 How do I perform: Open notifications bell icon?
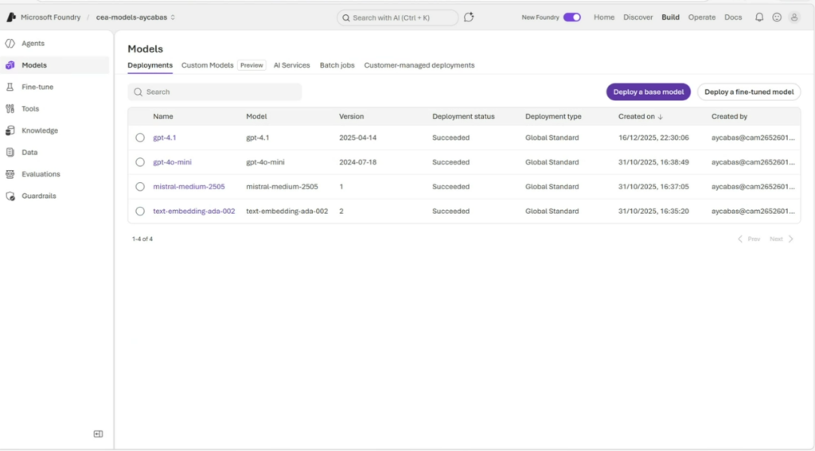tap(758, 17)
